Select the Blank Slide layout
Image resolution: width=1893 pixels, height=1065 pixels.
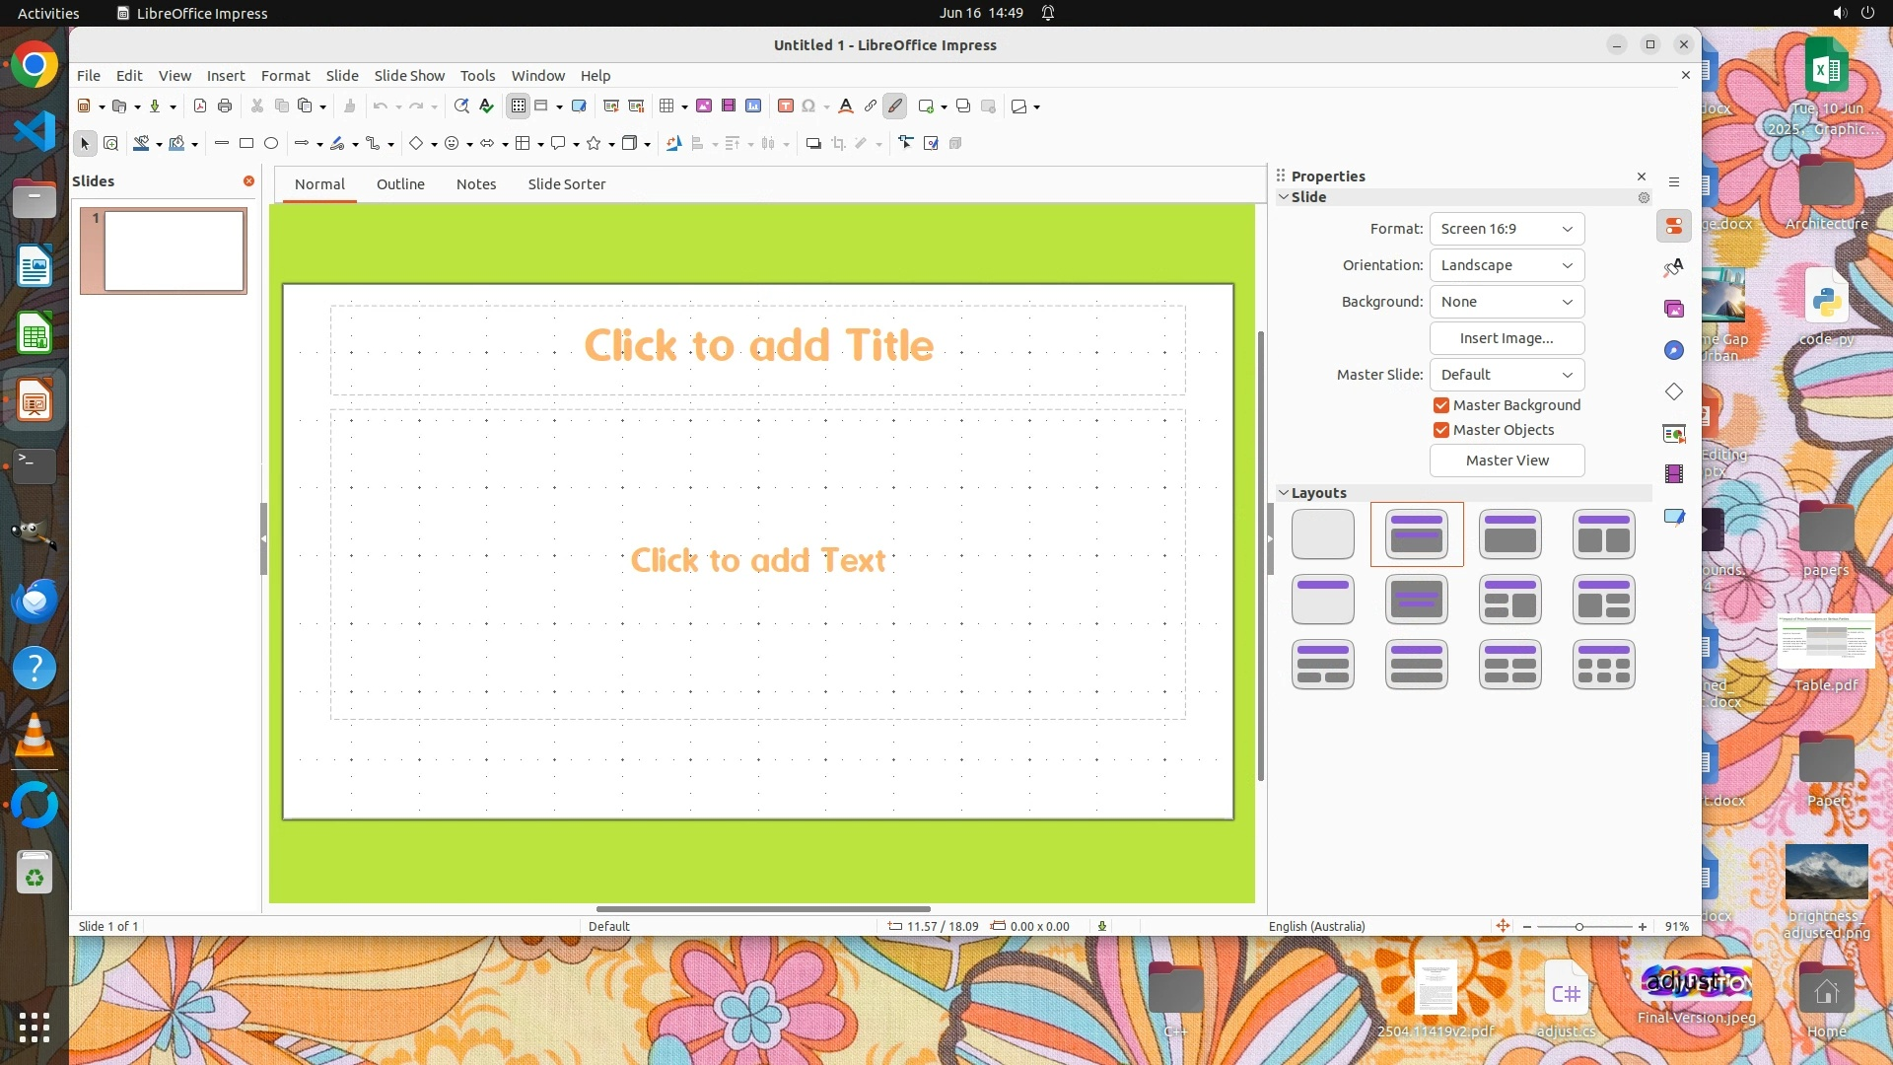1322,534
